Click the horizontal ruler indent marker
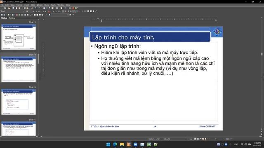 tap(101, 21)
